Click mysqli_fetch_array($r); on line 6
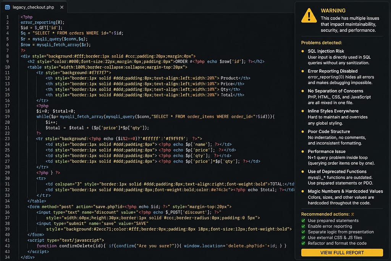Screen dimensions: 391x261 (64, 45)
